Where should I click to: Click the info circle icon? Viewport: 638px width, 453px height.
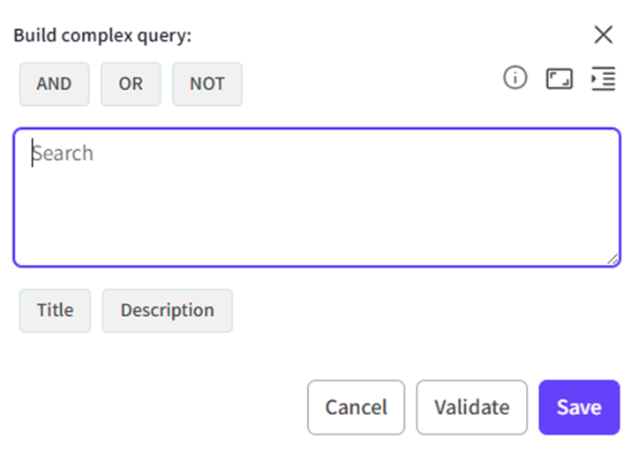tap(514, 79)
